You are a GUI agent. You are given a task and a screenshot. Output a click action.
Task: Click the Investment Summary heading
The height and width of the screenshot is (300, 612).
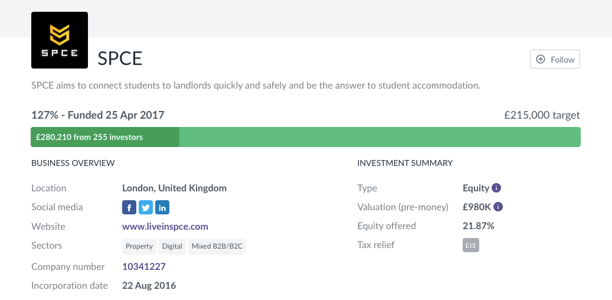(x=405, y=163)
